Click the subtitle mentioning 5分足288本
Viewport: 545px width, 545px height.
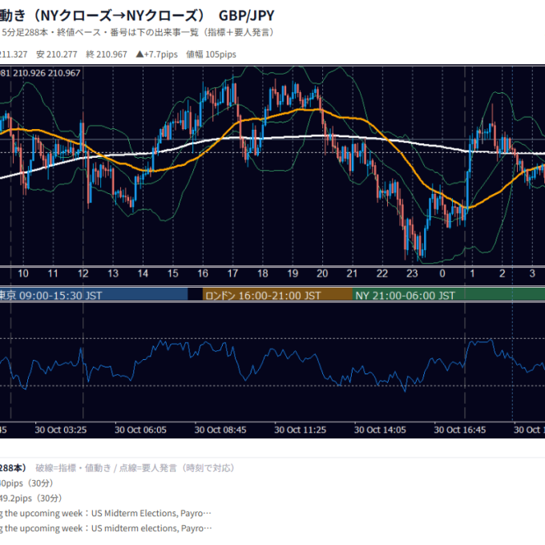[x=138, y=33]
